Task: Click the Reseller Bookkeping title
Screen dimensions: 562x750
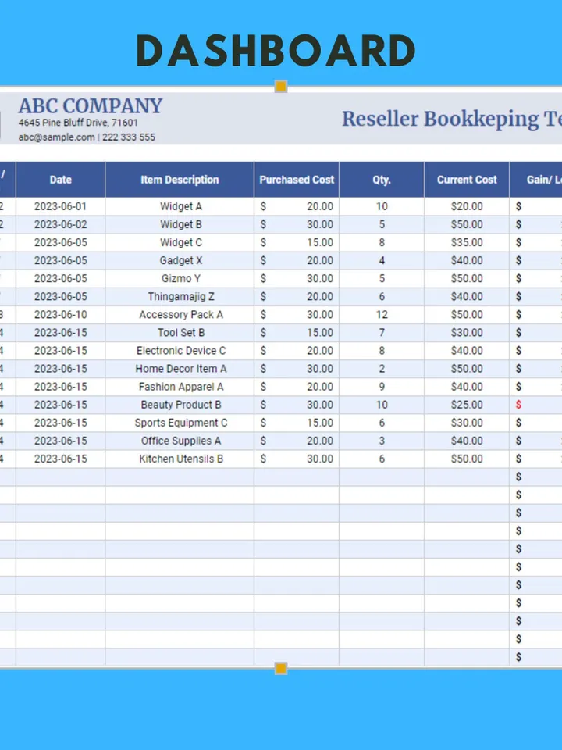Action: coord(452,119)
